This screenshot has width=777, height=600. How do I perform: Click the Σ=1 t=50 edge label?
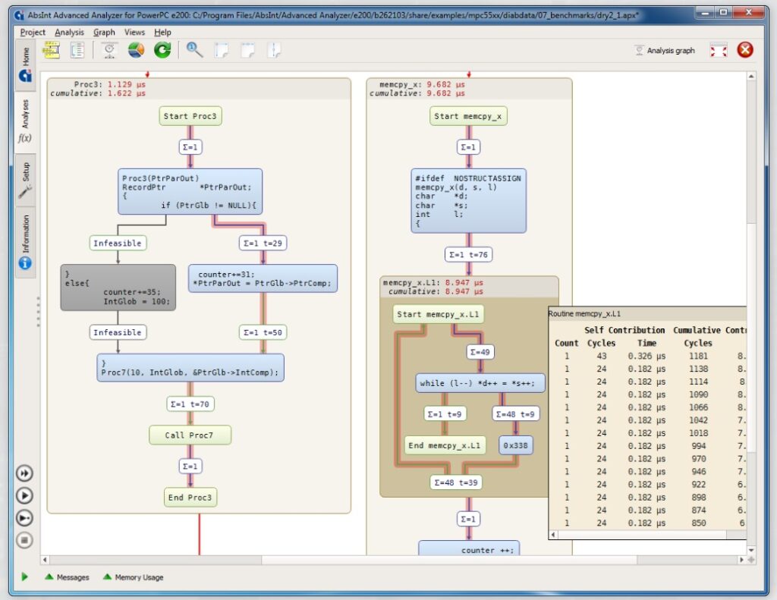(x=263, y=332)
